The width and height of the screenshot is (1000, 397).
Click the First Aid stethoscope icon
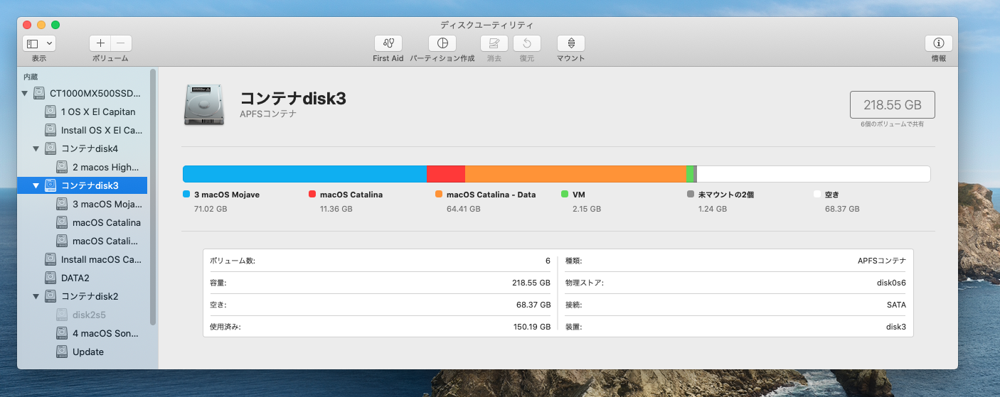pos(388,43)
